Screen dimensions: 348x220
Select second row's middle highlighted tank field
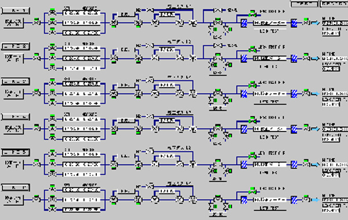click(x=81, y=58)
